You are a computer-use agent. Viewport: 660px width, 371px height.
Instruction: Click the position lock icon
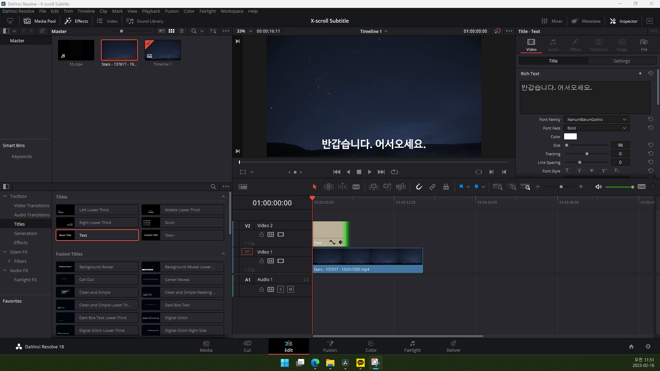446,187
